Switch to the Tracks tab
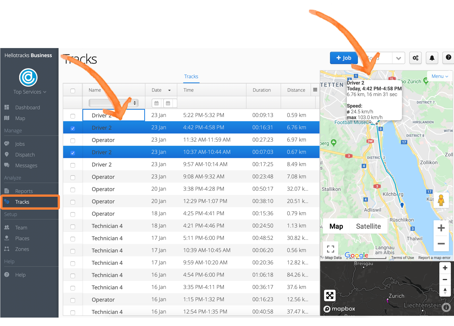The height and width of the screenshot is (326, 454). coord(191,76)
